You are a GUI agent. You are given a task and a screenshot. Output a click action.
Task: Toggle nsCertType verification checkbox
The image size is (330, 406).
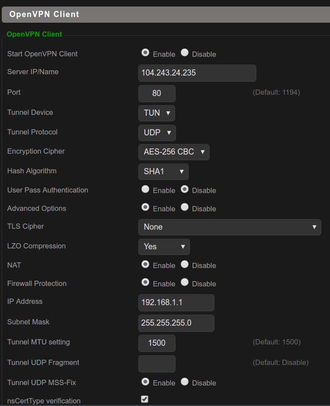(144, 399)
